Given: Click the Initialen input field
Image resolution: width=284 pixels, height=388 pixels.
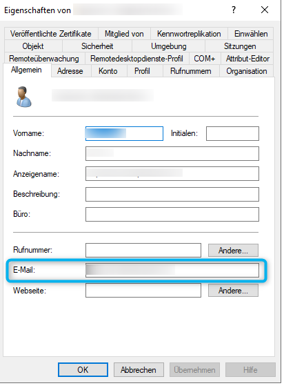Looking at the screenshot, I should tap(232, 134).
